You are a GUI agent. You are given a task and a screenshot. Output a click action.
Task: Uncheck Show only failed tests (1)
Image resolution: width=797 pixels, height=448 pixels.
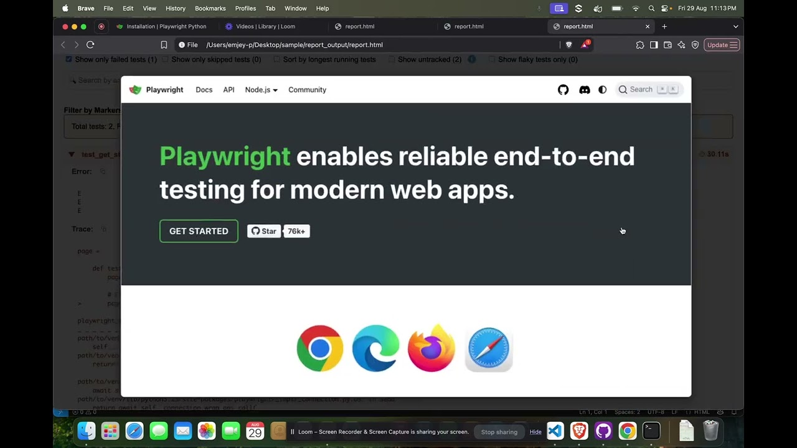click(x=68, y=59)
